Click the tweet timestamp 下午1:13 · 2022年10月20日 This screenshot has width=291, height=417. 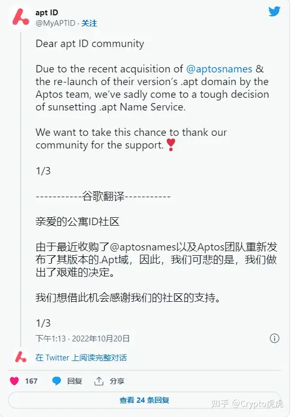point(83,338)
